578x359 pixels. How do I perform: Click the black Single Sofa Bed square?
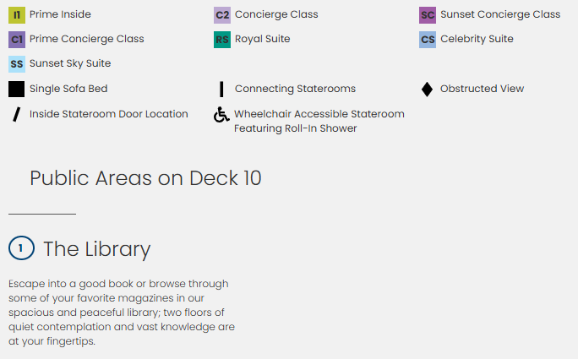(17, 89)
